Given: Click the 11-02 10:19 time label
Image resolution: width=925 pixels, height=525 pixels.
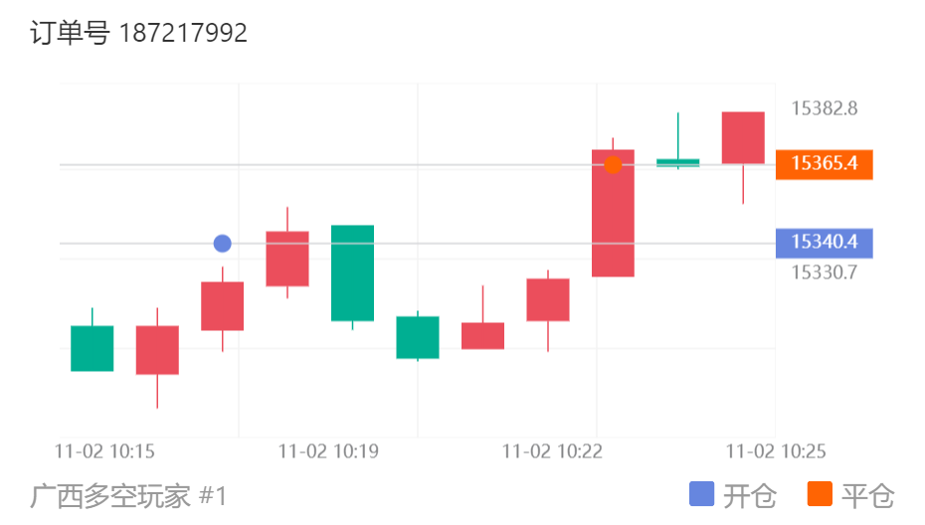Looking at the screenshot, I should (328, 451).
